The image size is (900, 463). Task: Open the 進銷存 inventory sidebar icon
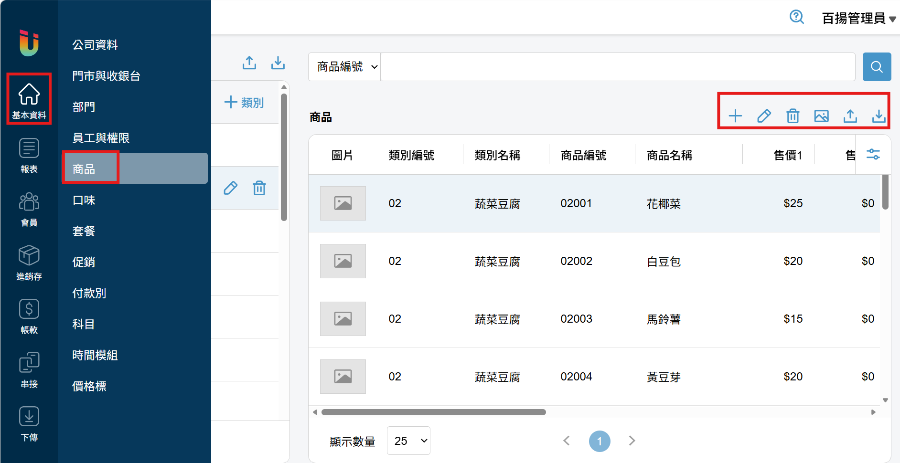(29, 263)
